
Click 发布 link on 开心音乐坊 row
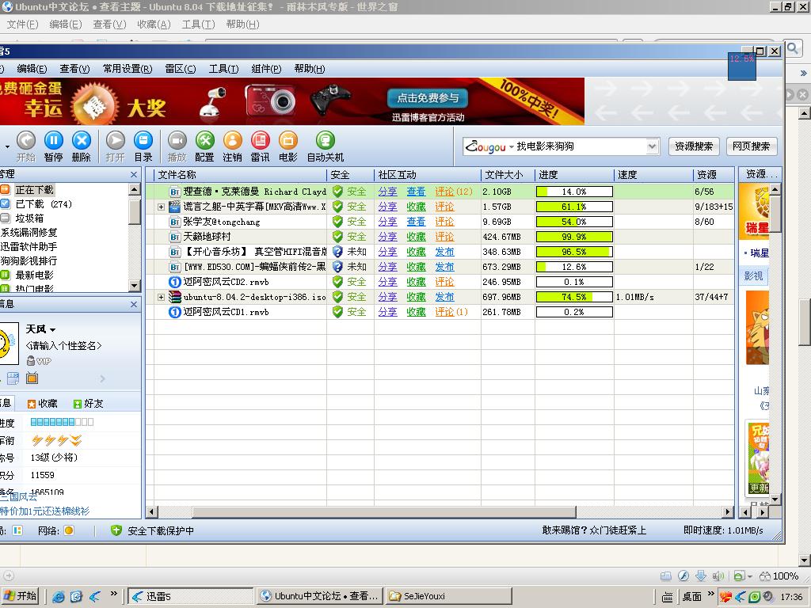click(x=444, y=253)
